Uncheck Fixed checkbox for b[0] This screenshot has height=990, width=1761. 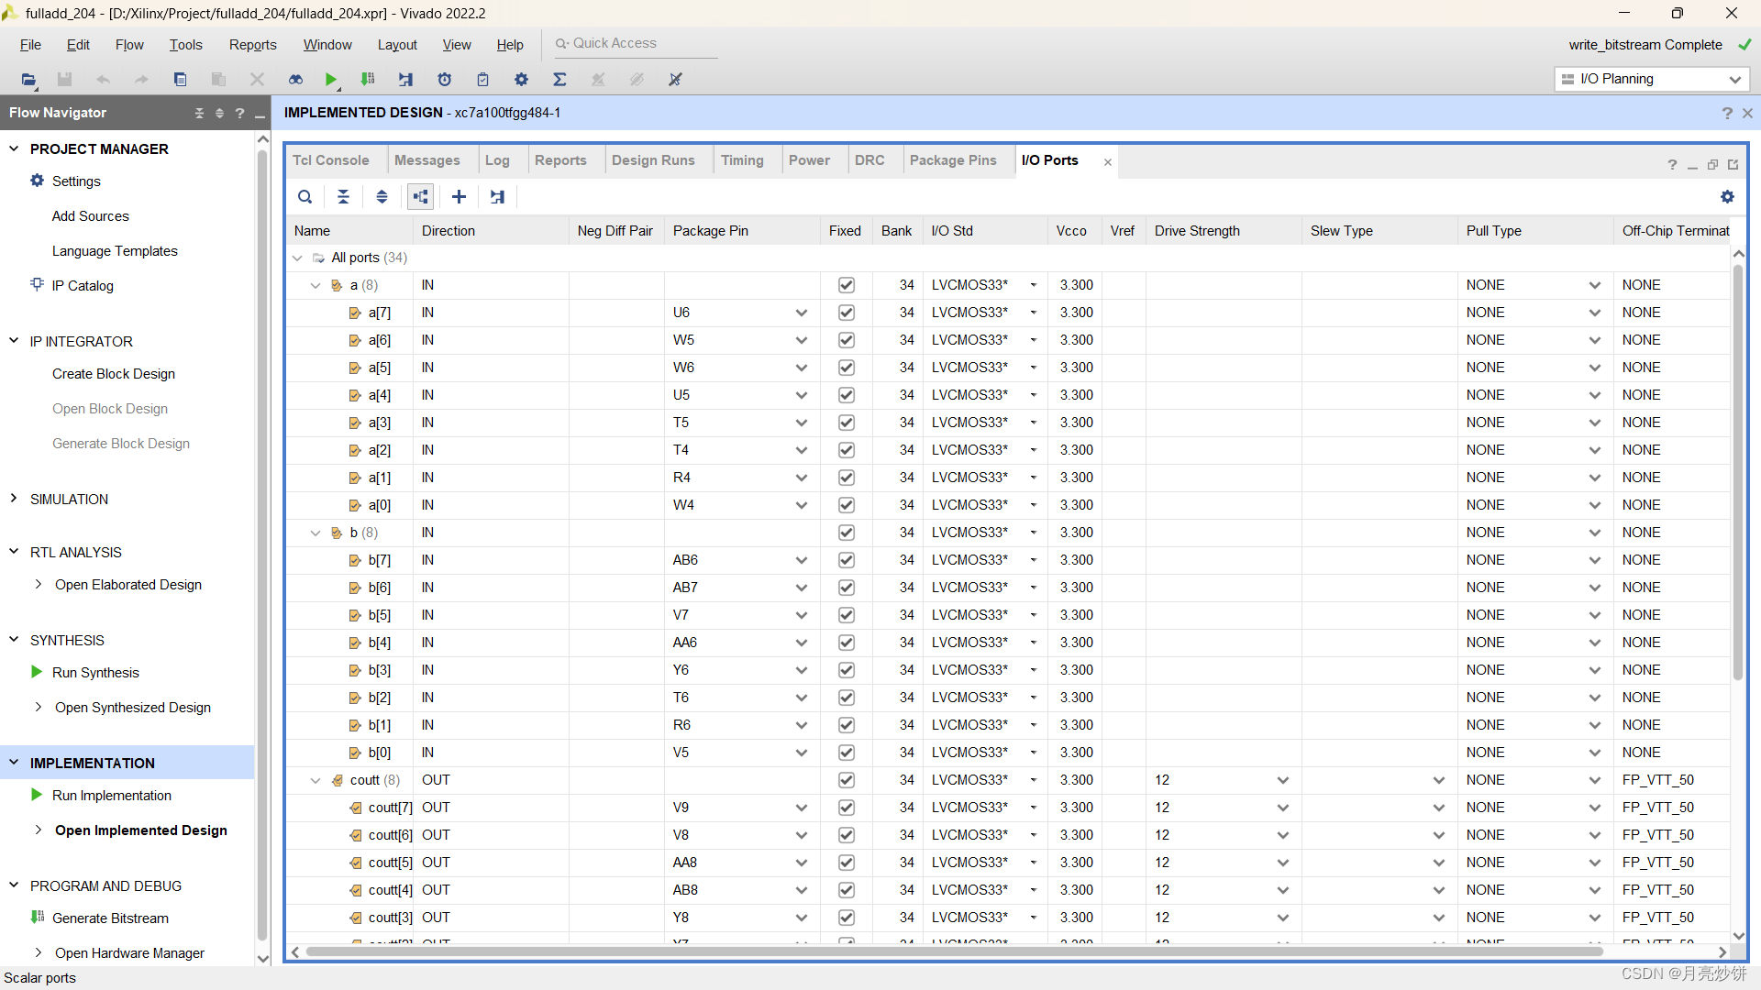tap(847, 753)
